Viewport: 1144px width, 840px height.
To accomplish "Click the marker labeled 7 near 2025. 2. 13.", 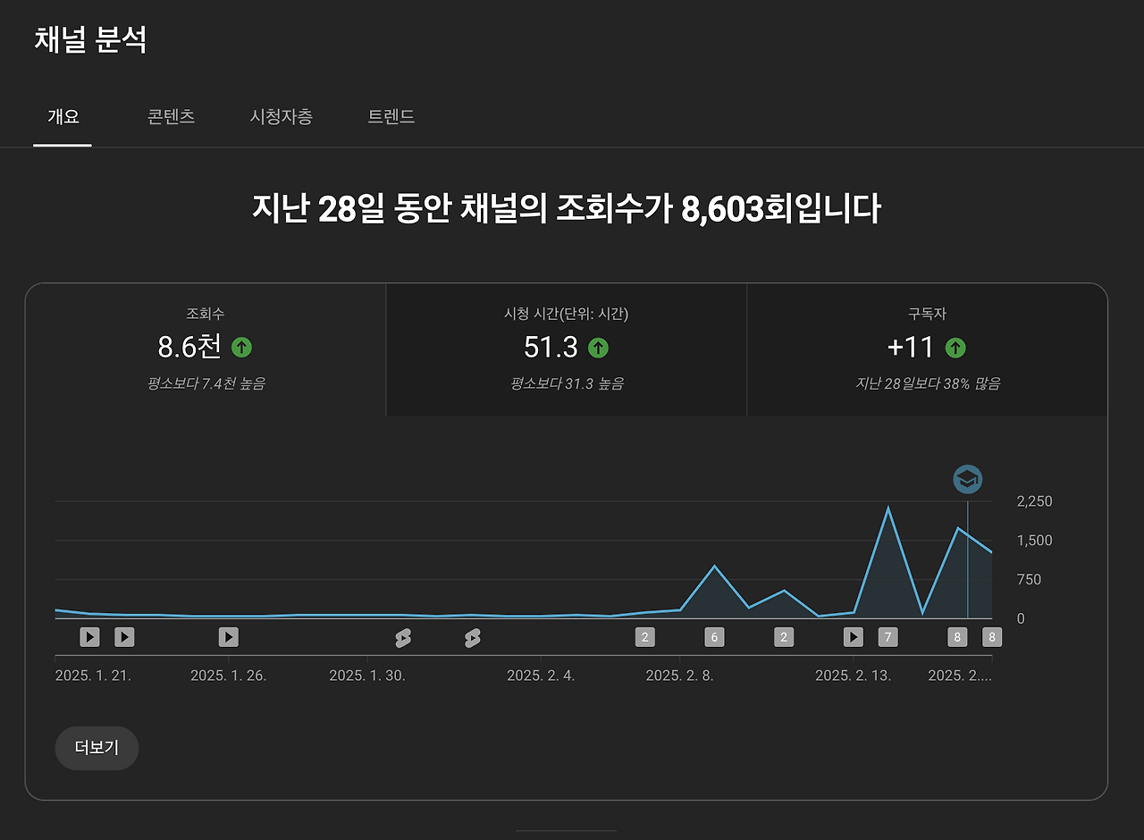I will click(887, 636).
